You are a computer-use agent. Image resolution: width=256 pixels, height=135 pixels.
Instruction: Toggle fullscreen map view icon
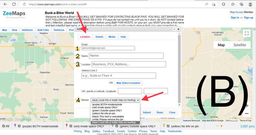[247, 33]
